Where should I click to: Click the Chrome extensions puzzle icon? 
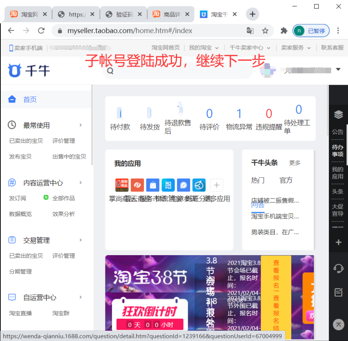[x=284, y=31]
